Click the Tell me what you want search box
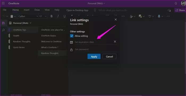This screenshot has width=186, height=96. point(113,10)
